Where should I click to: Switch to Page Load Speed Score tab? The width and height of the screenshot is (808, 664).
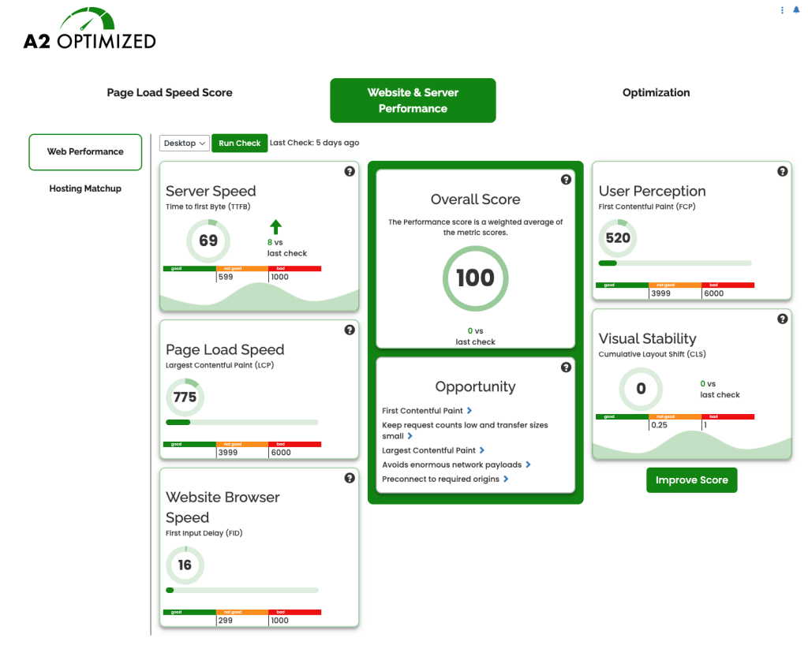point(170,92)
